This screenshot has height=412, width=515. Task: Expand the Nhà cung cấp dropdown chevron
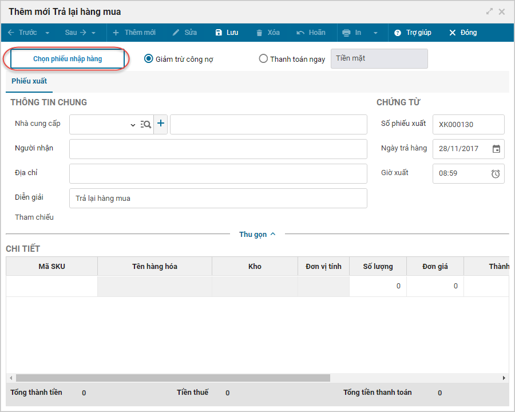[133, 125]
